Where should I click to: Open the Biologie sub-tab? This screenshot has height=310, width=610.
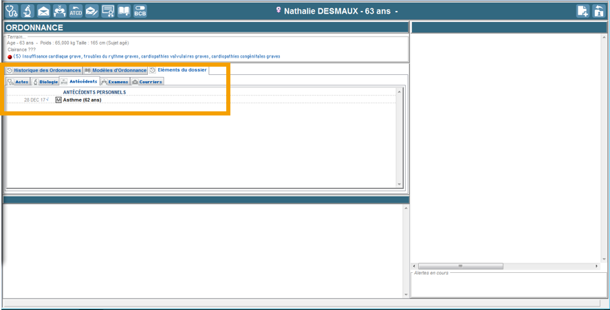[45, 82]
